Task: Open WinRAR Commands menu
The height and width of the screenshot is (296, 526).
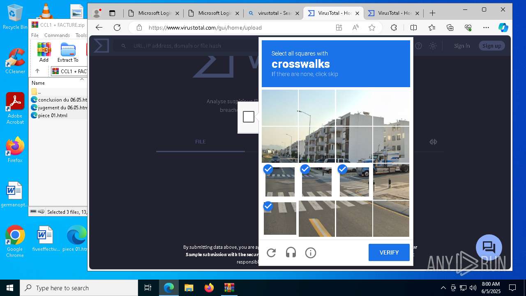Action: [x=57, y=35]
